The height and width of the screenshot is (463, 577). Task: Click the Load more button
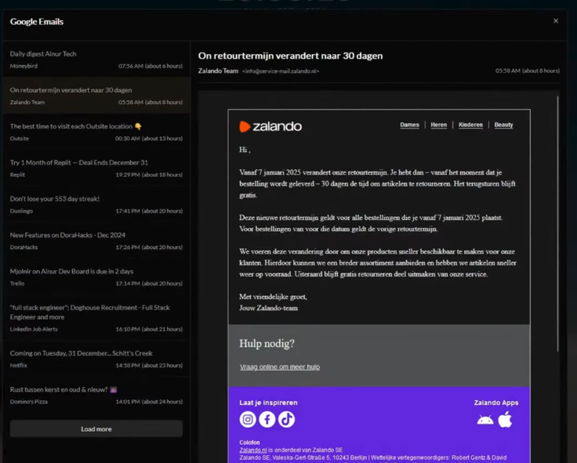[96, 429]
